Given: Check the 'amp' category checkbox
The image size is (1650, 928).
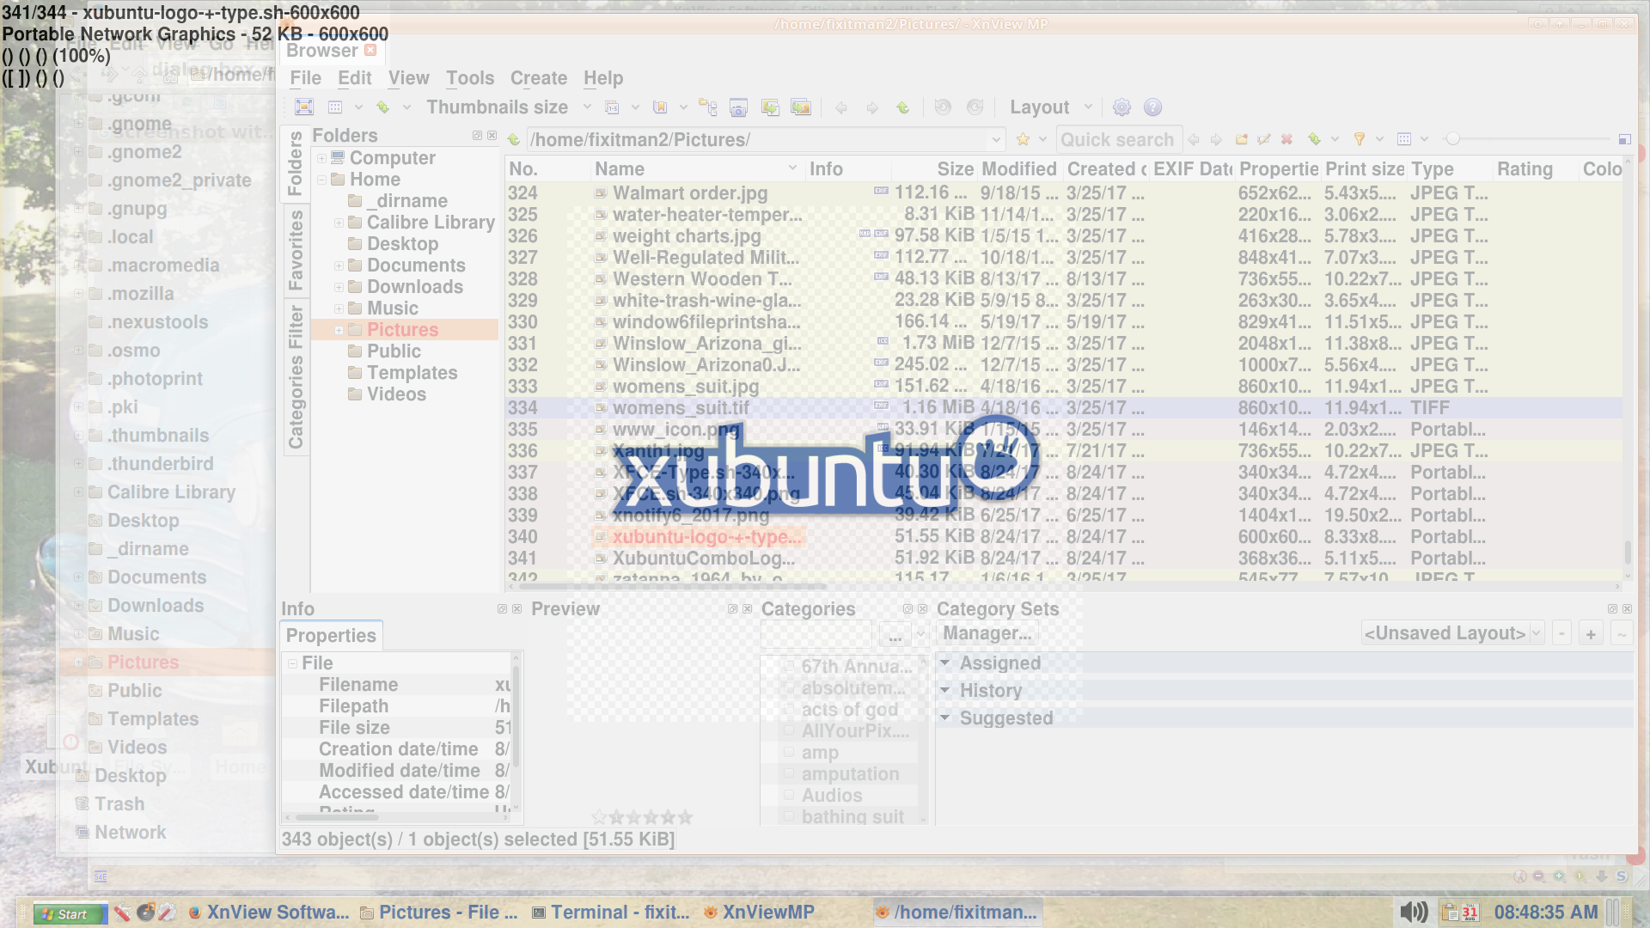Looking at the screenshot, I should click(787, 753).
